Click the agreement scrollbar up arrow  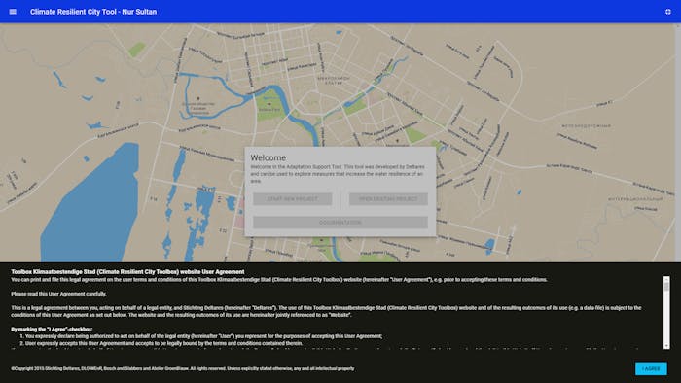tap(666, 278)
